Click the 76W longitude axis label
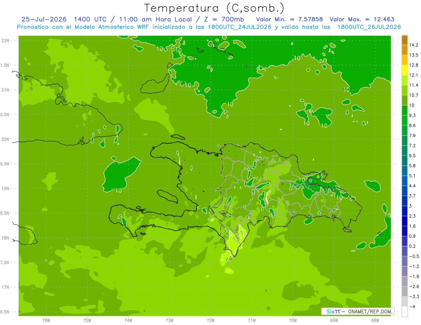Viewport: 421px width, 325px height. click(x=46, y=320)
